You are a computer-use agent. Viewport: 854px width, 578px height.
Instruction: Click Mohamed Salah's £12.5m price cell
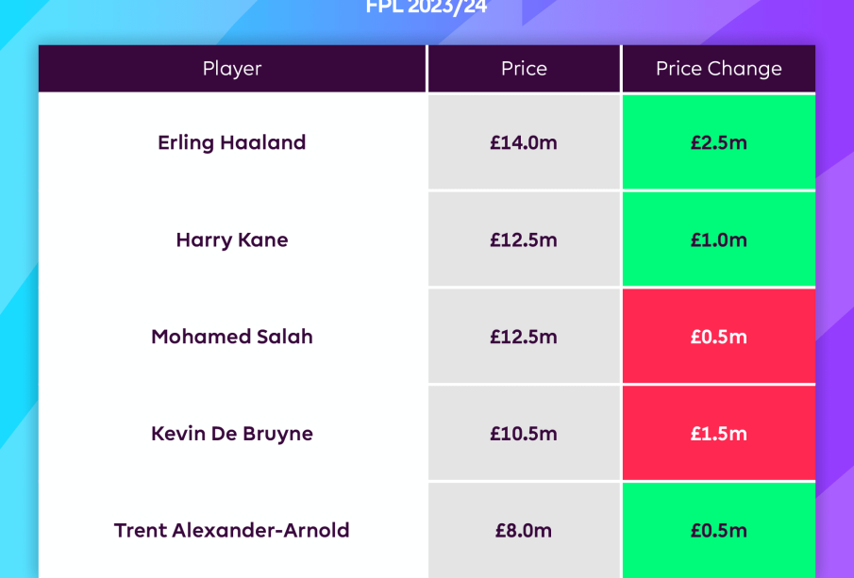524,337
